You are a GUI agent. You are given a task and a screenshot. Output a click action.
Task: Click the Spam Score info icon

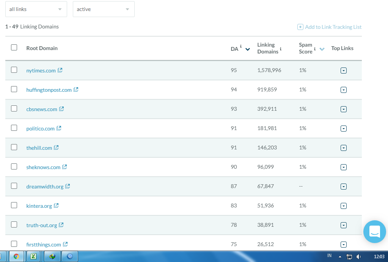(x=315, y=49)
